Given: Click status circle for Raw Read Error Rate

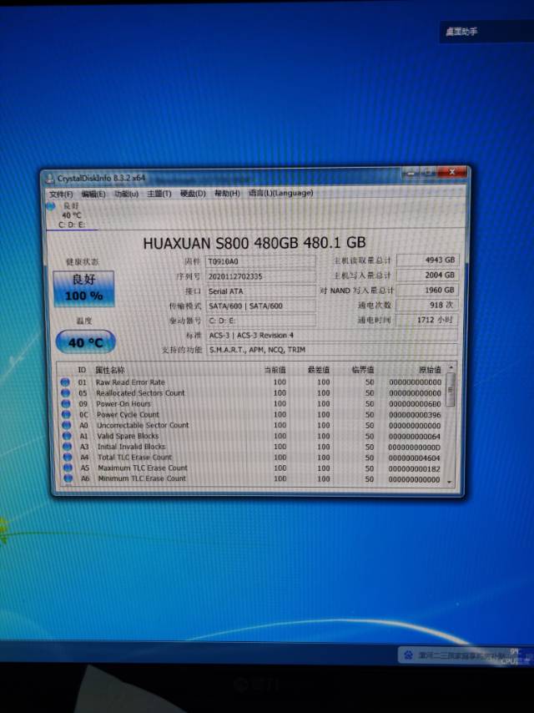Looking at the screenshot, I should point(65,382).
